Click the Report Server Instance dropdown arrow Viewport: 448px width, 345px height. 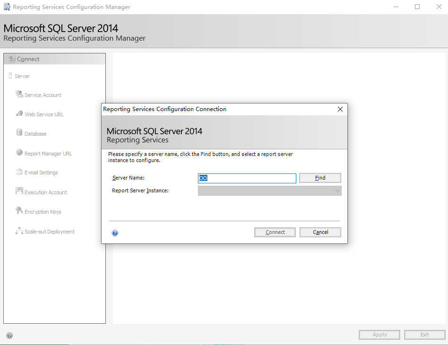click(337, 190)
